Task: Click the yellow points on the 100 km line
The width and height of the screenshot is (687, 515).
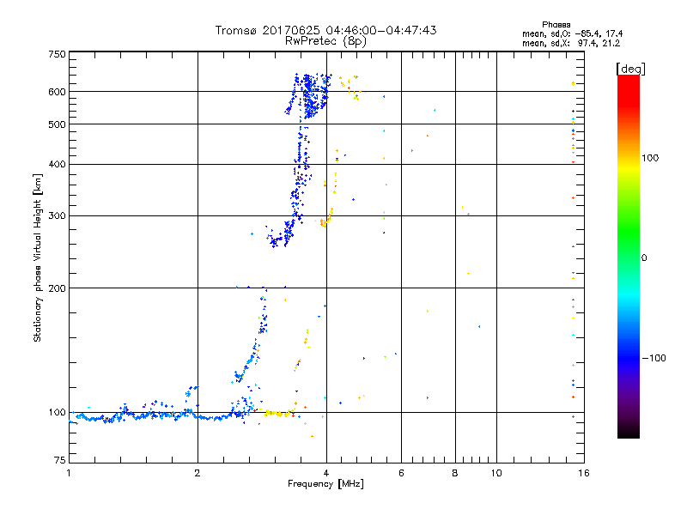Action: coord(275,413)
